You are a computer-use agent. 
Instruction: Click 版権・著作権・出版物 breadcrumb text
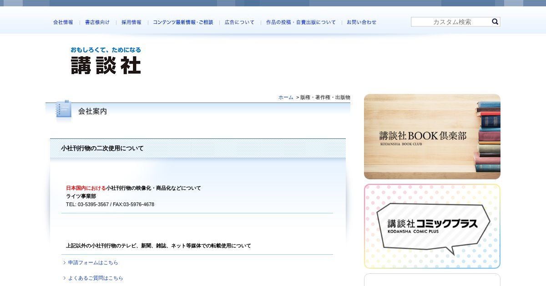pyautogui.click(x=325, y=97)
